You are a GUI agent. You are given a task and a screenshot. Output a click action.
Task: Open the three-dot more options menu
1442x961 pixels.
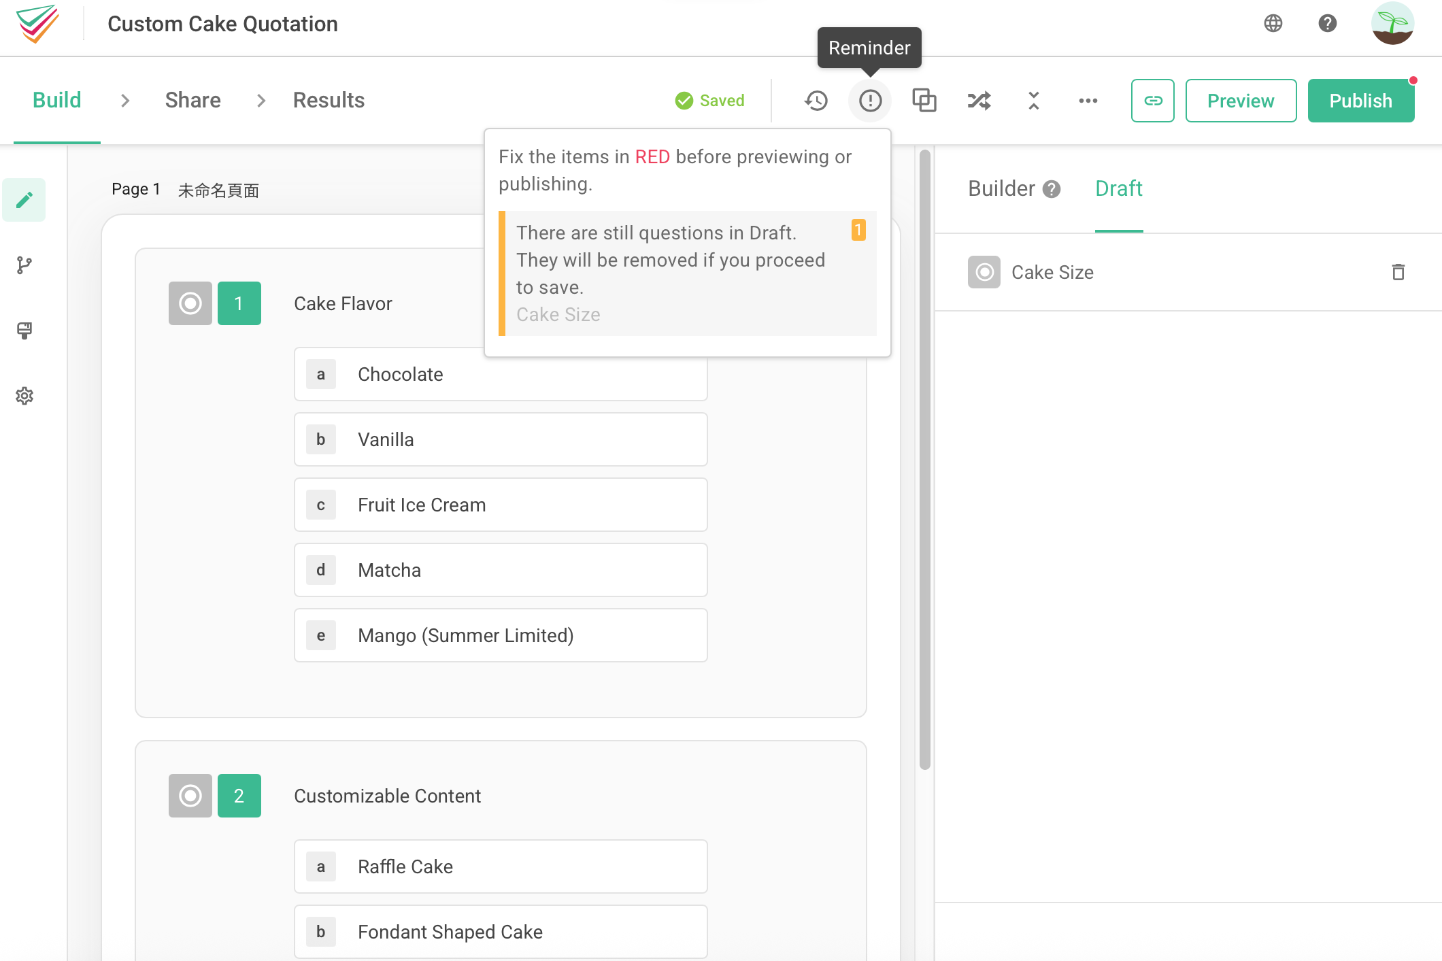(x=1088, y=101)
